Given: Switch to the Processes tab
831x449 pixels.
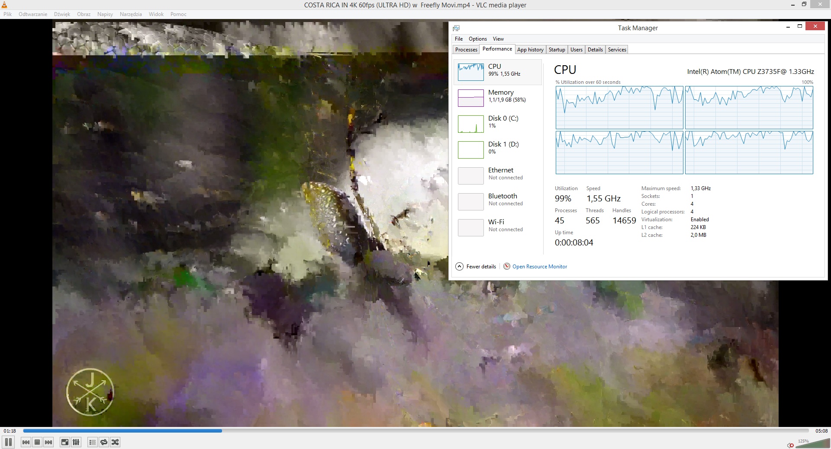Looking at the screenshot, I should pyautogui.click(x=466, y=50).
